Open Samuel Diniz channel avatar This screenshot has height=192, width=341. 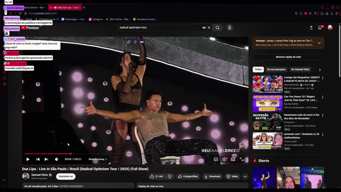26,176
